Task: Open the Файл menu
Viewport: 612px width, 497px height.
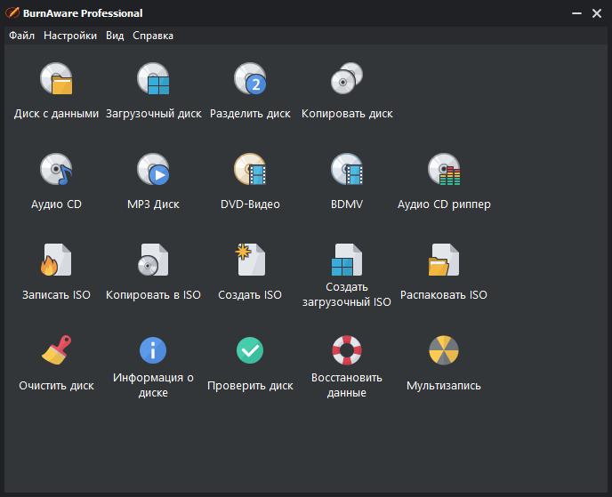Action: pyautogui.click(x=21, y=36)
